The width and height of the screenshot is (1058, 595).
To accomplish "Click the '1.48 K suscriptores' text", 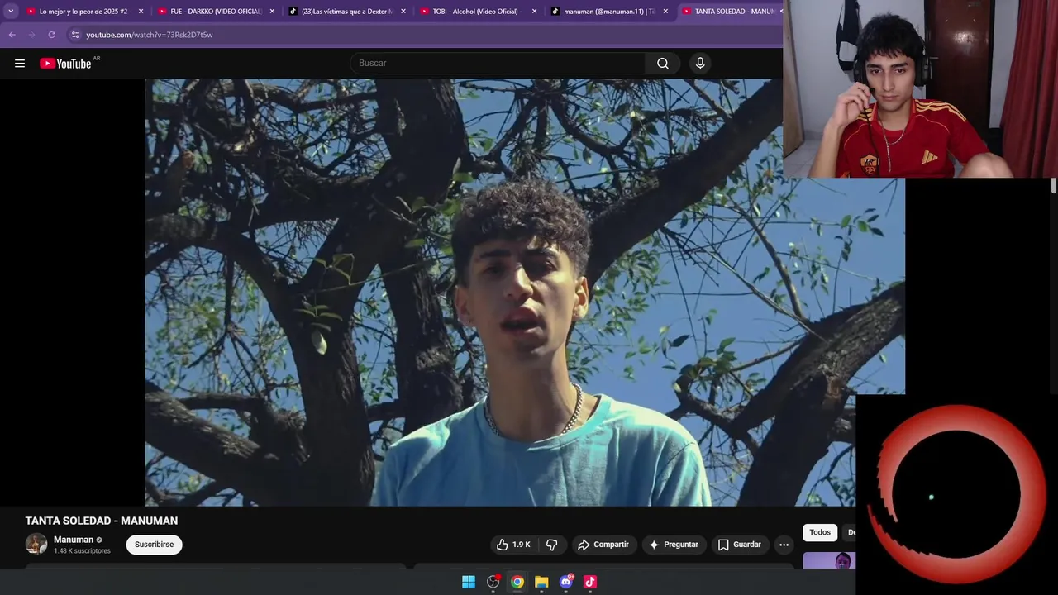I will [82, 551].
